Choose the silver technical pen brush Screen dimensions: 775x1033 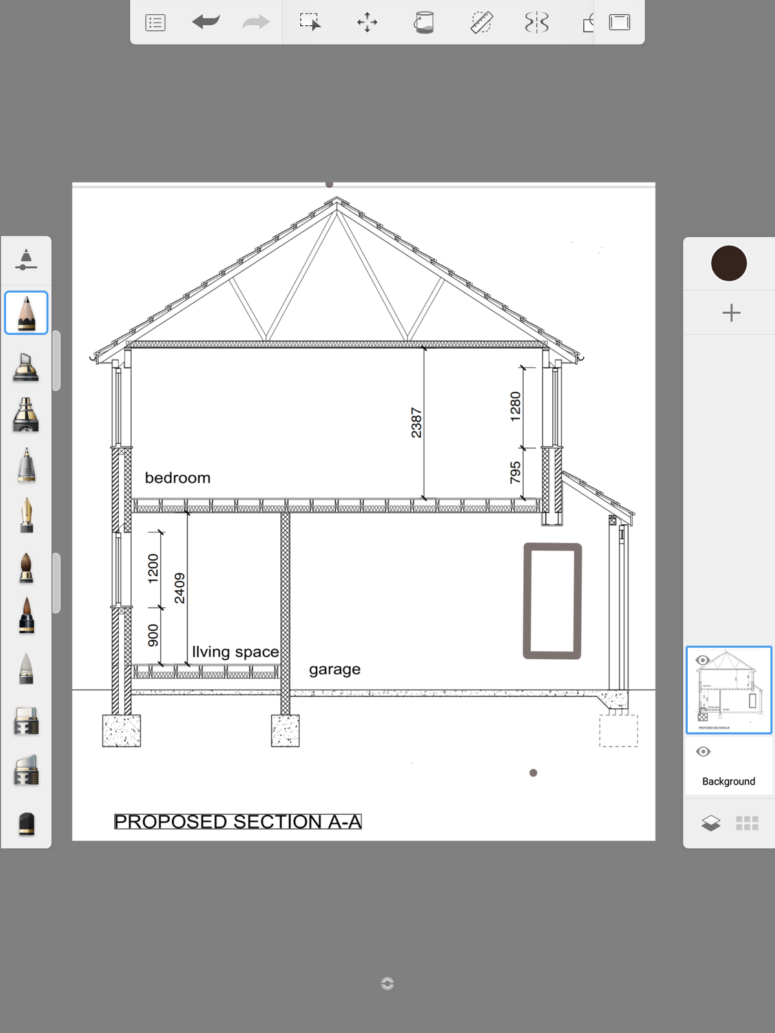[26, 465]
